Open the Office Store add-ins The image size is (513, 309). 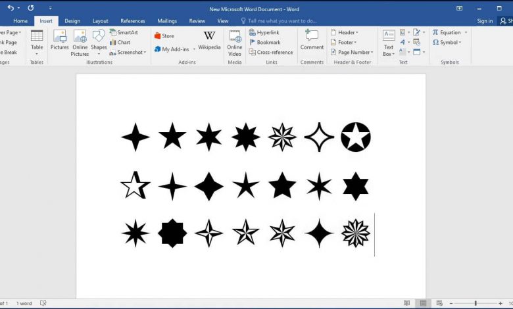click(164, 36)
